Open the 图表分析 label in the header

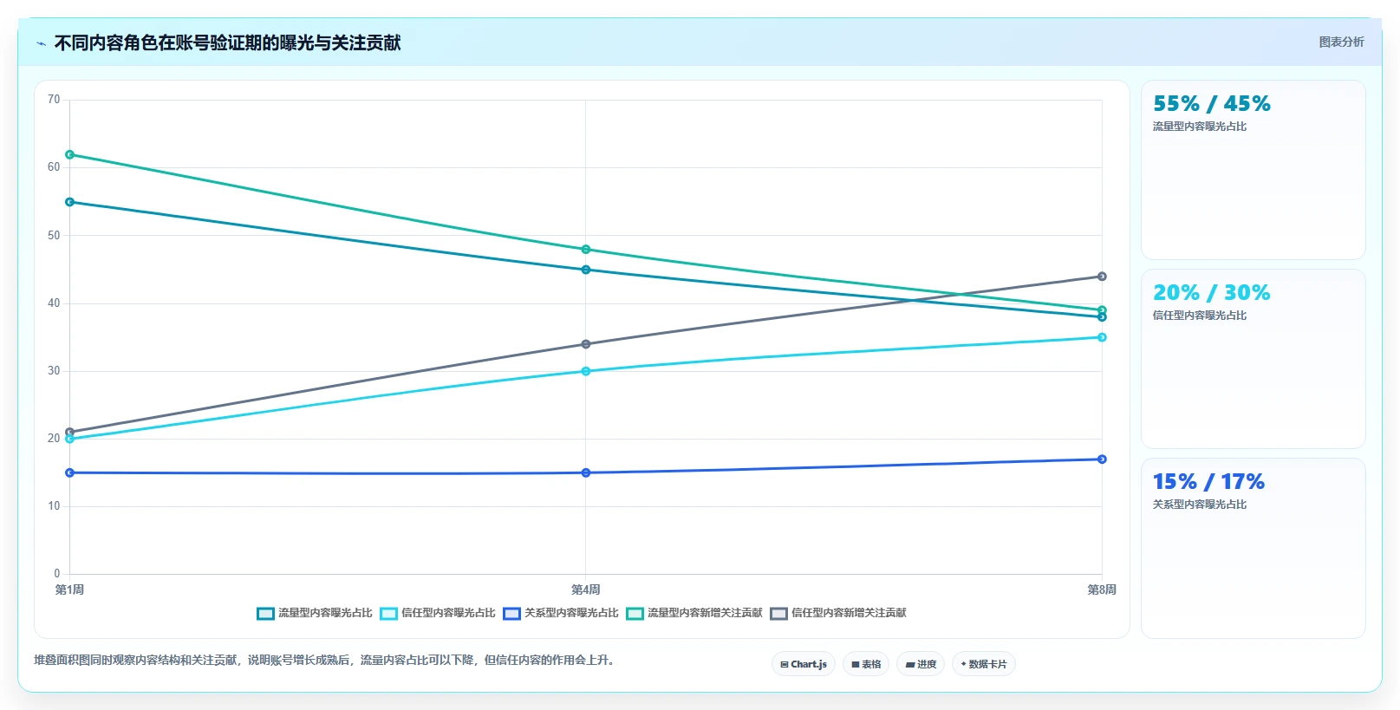[x=1341, y=42]
